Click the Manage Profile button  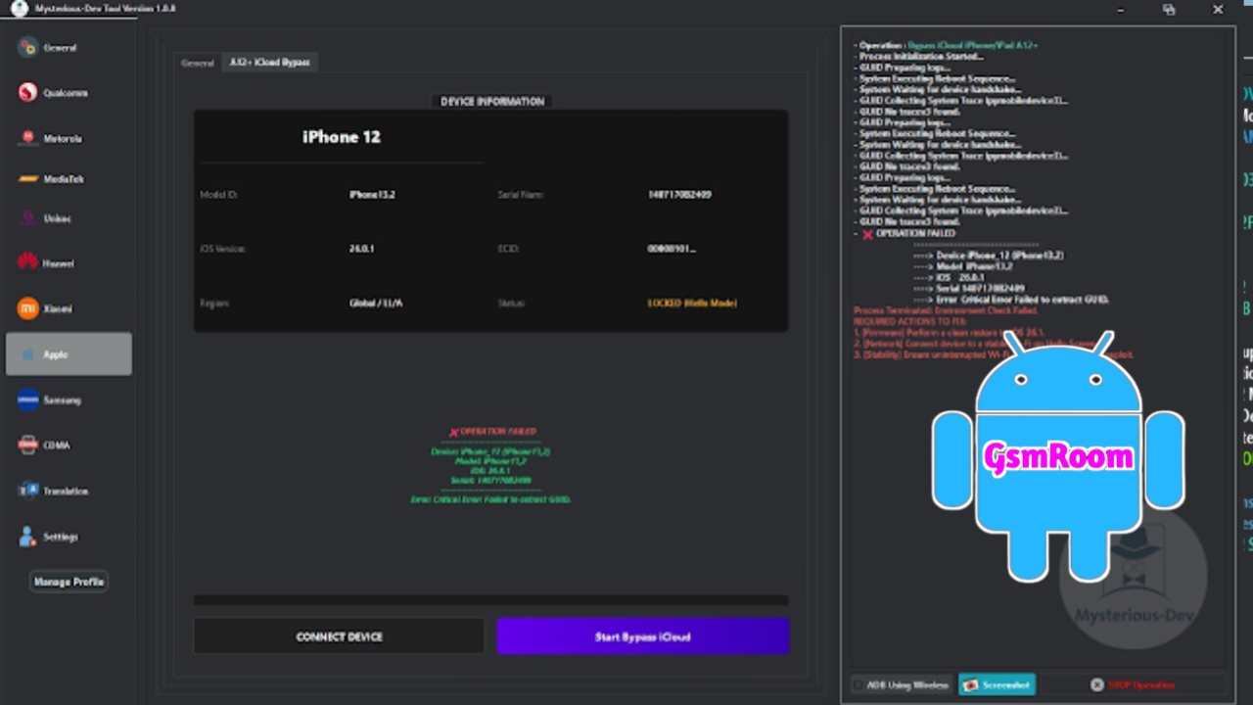(69, 582)
